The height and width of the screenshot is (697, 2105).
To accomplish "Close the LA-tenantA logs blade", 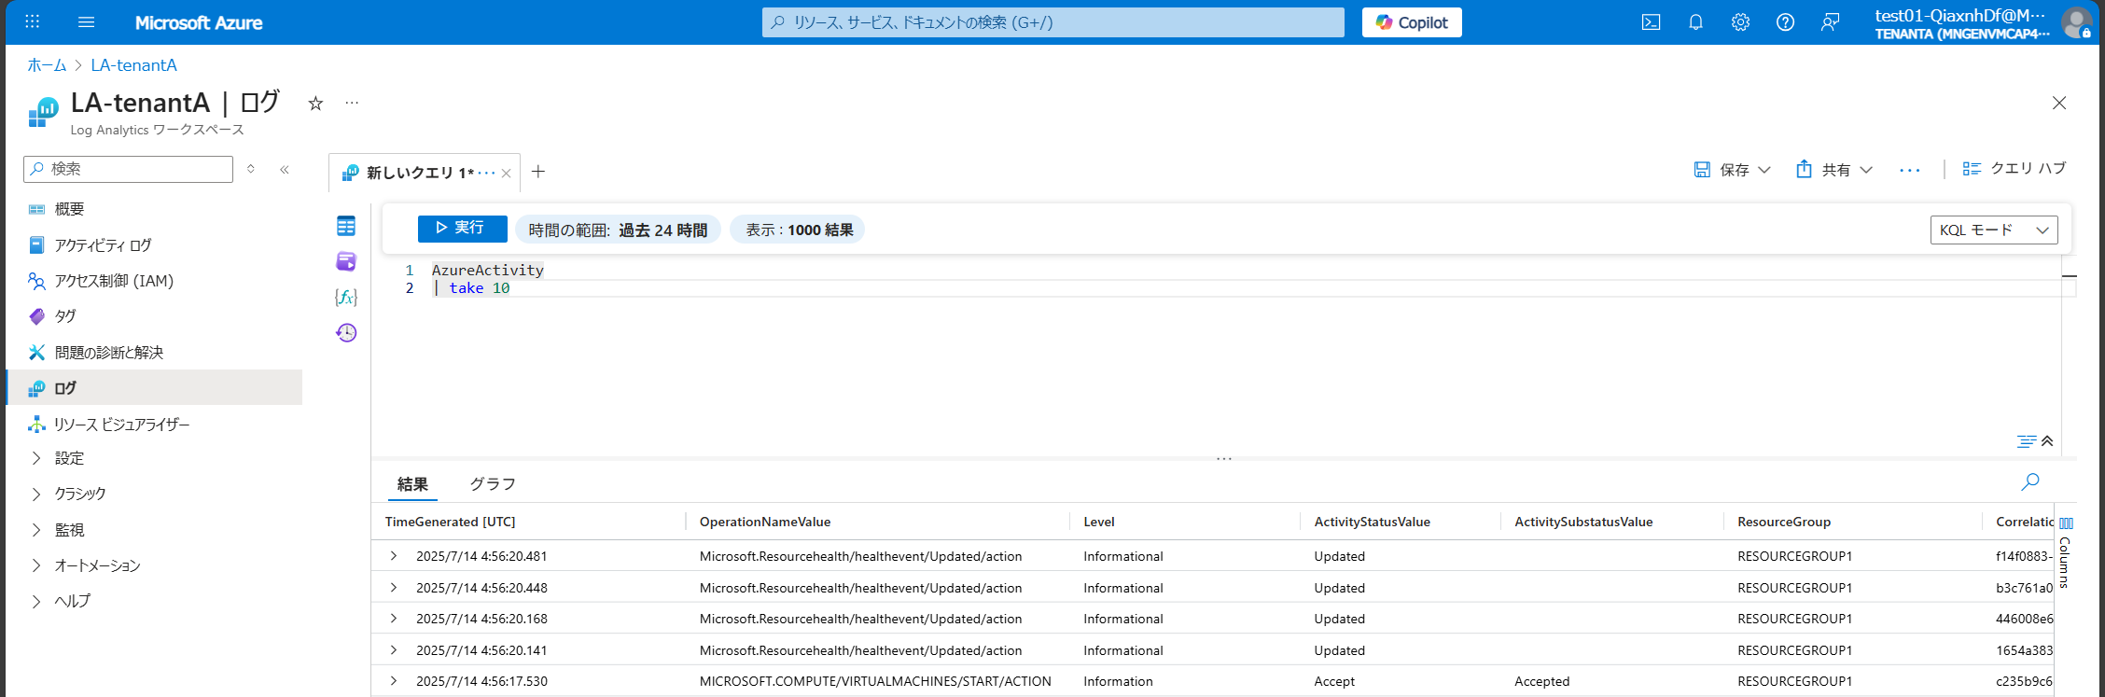I will pos(2059,103).
